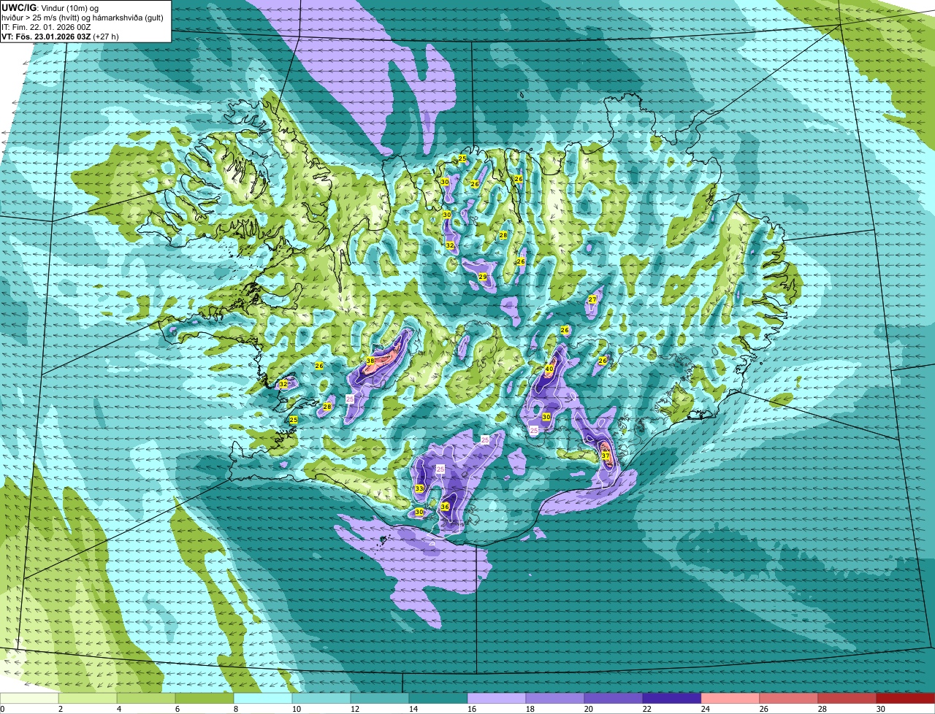Click the 28–30 m/s red legend swatch
Viewport: 935px width, 714px height.
point(847,698)
